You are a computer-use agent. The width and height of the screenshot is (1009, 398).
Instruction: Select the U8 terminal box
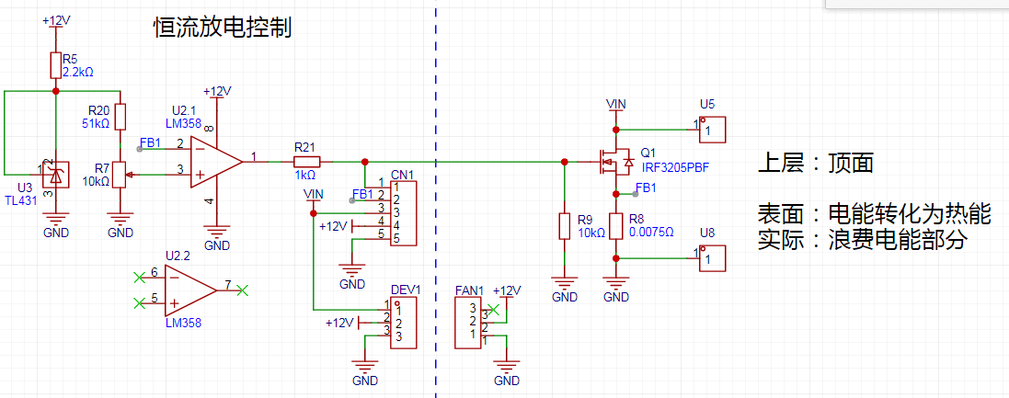click(x=712, y=258)
